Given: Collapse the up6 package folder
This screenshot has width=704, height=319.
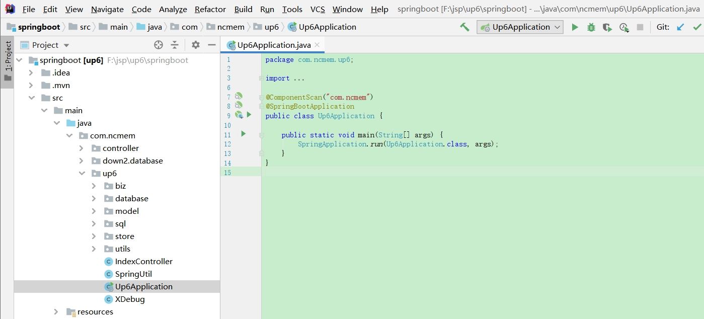Looking at the screenshot, I should (x=82, y=174).
